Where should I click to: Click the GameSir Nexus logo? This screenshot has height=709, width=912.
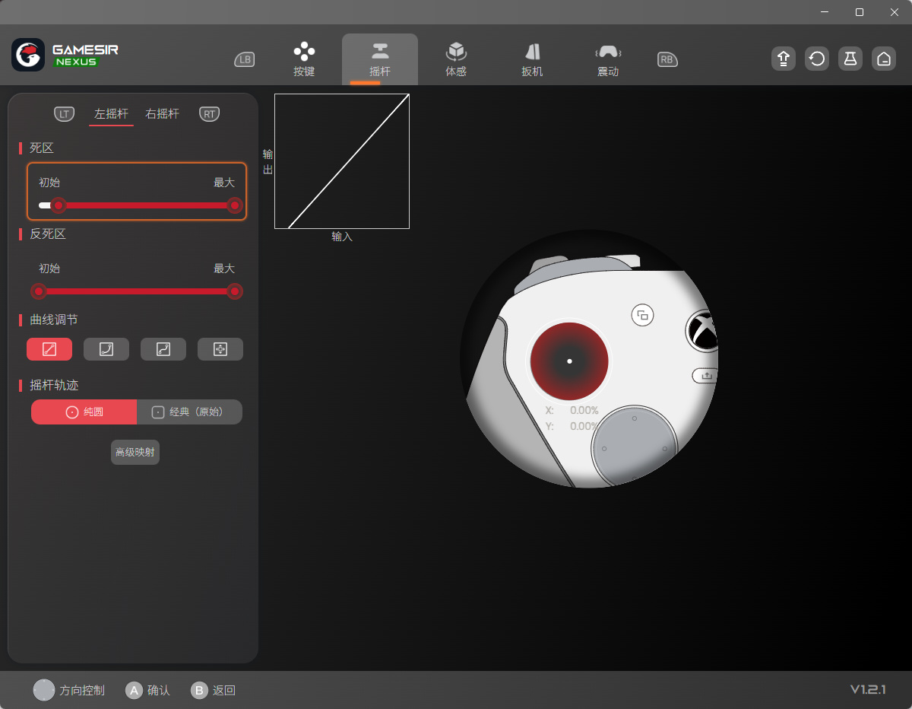[x=65, y=55]
